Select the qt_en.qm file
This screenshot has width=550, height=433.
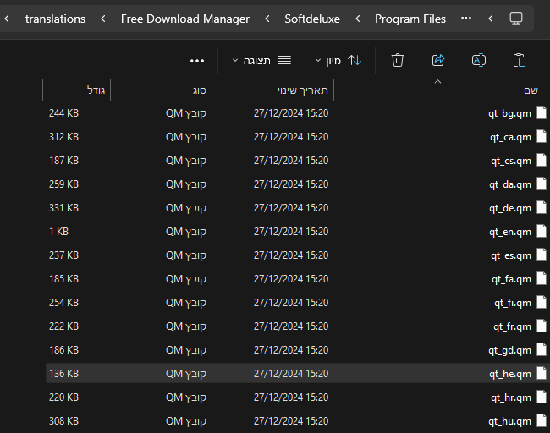pyautogui.click(x=510, y=231)
